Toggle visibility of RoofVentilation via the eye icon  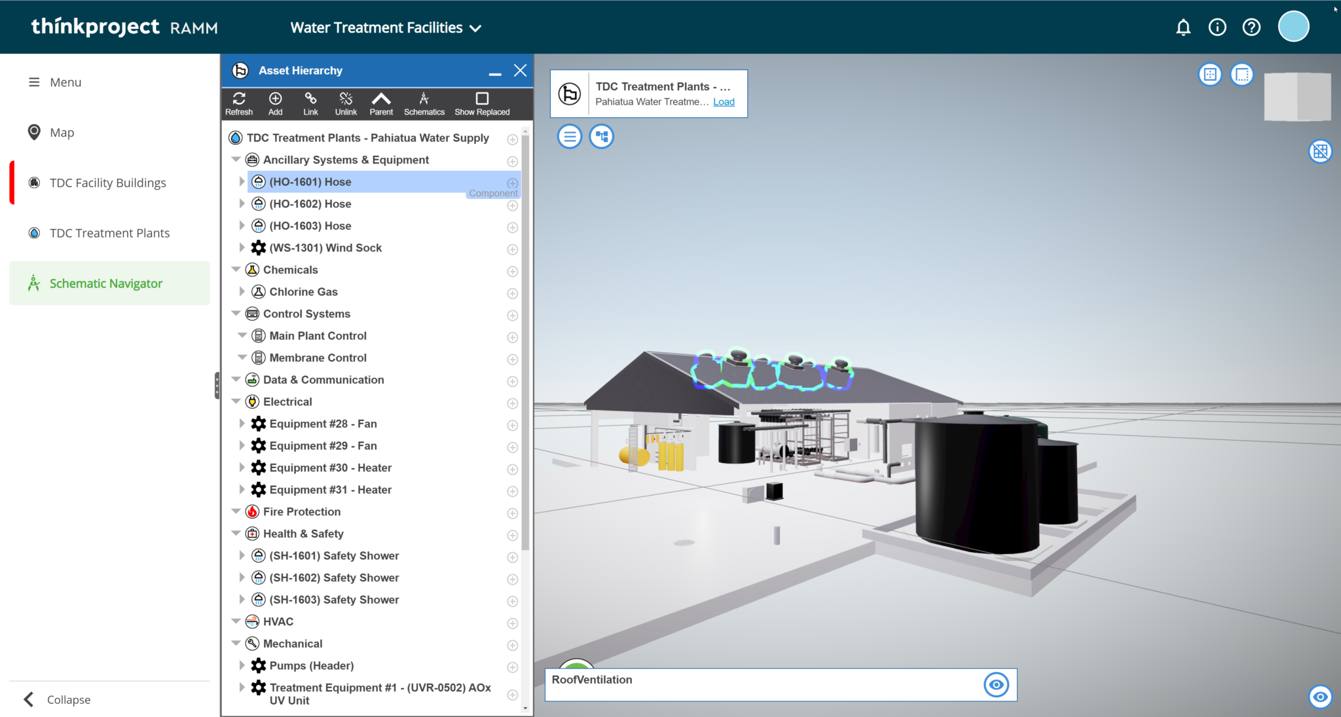(996, 684)
